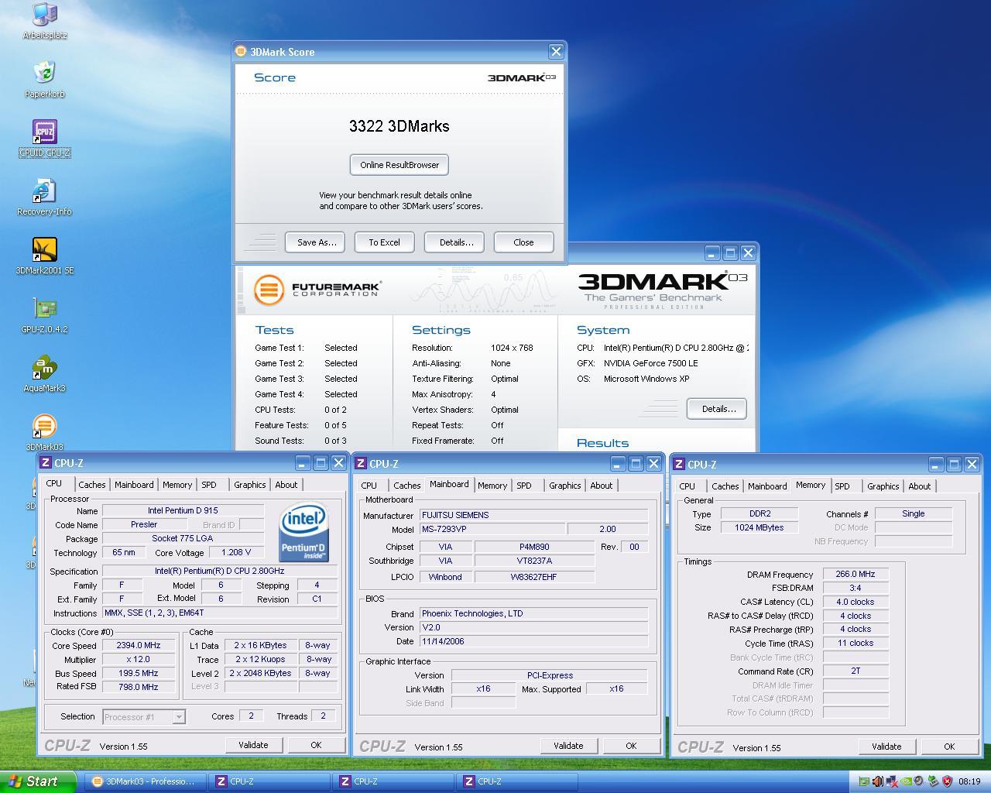The width and height of the screenshot is (991, 793).
Task: Click the Code Name field Presler
Action: pos(144,525)
